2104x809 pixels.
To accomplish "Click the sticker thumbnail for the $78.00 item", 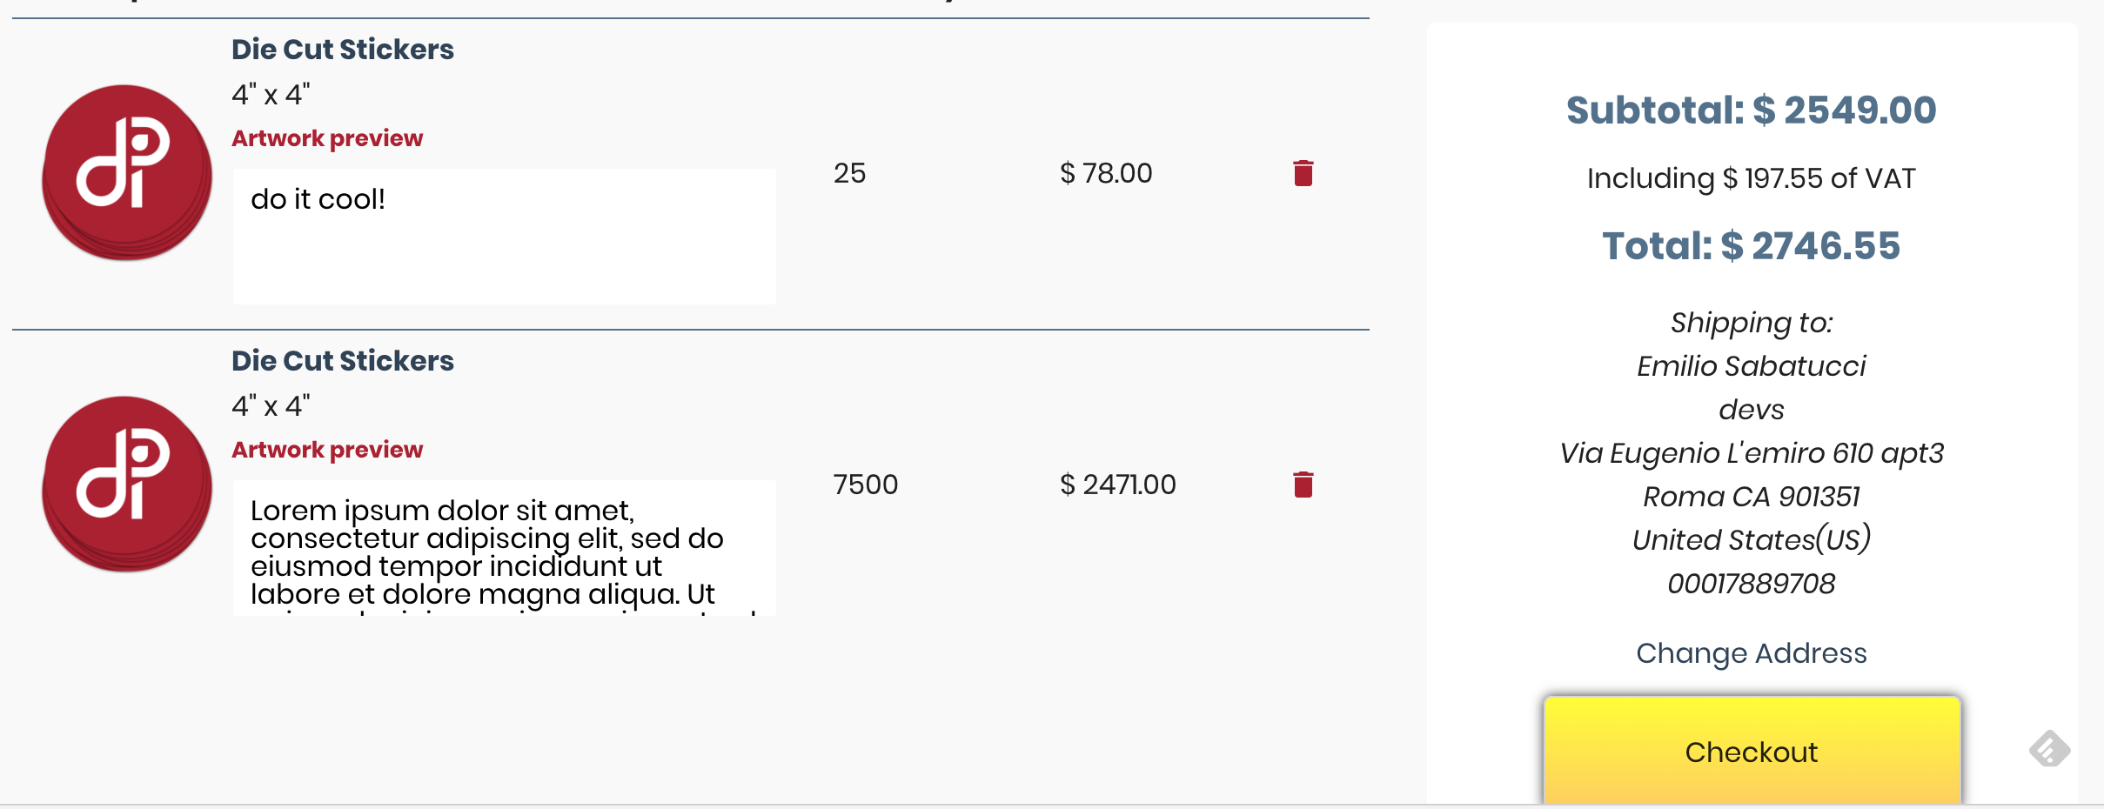I will click(127, 172).
